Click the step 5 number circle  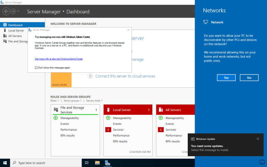90,76
